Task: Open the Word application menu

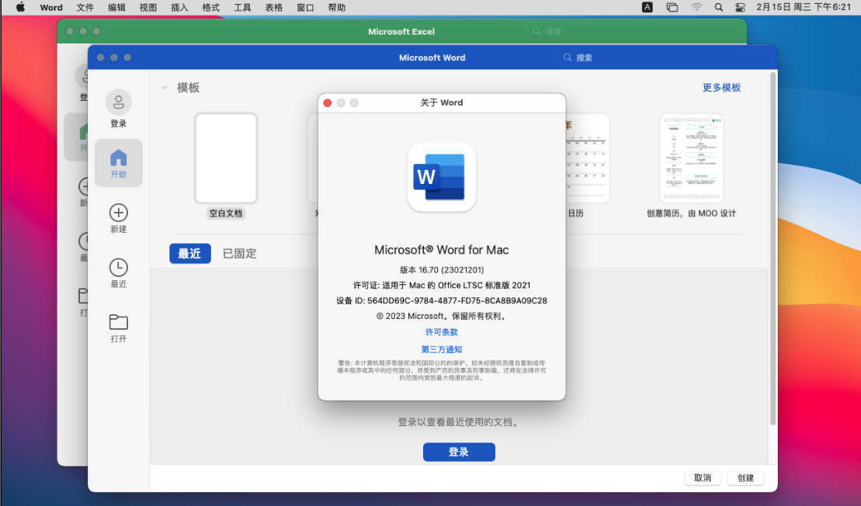Action: 51,7
